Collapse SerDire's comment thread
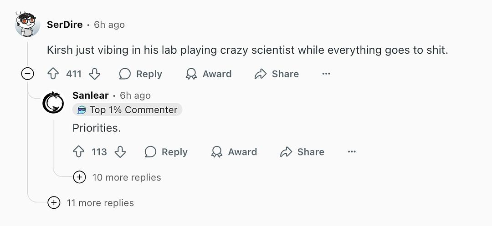Viewport: 492px width, 226px height. (28, 74)
